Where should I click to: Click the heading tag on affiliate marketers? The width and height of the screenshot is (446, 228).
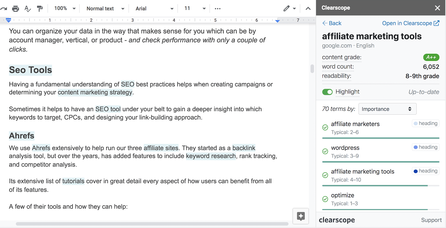426,123
